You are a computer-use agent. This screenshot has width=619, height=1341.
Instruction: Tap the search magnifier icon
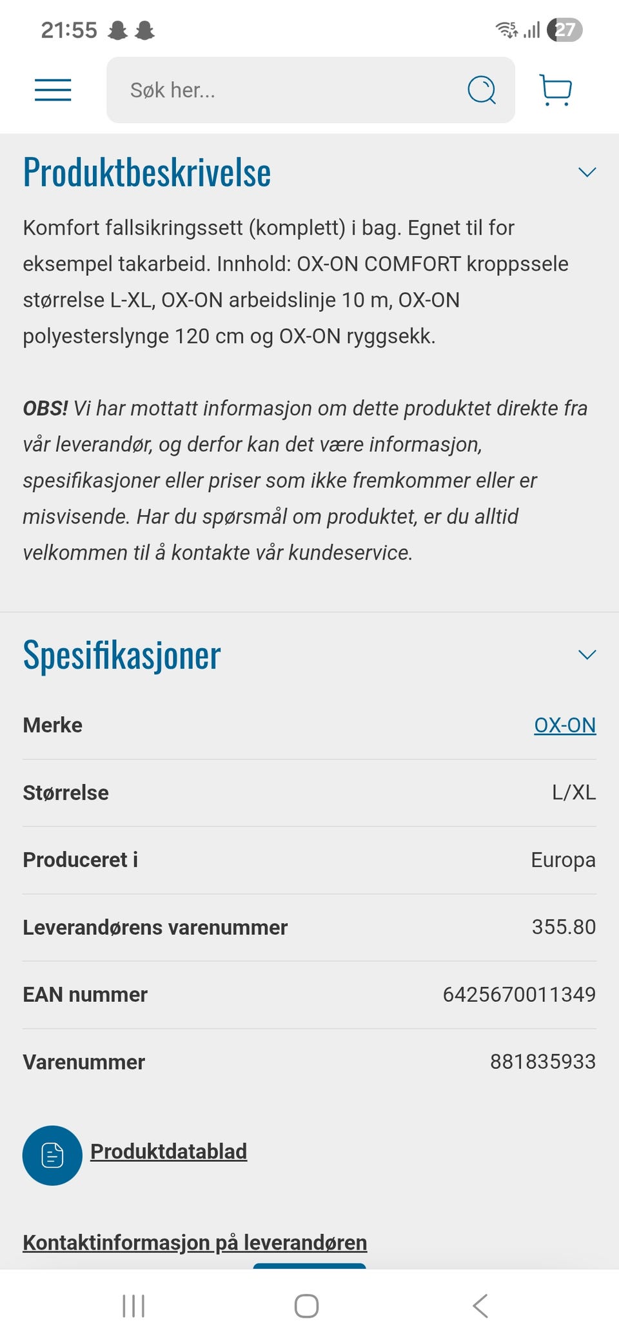(481, 90)
